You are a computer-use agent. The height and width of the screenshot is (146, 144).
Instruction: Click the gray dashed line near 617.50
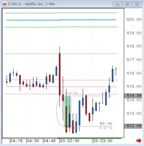(61, 54)
